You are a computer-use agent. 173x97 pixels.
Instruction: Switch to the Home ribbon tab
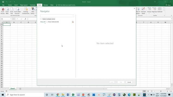[10, 5]
